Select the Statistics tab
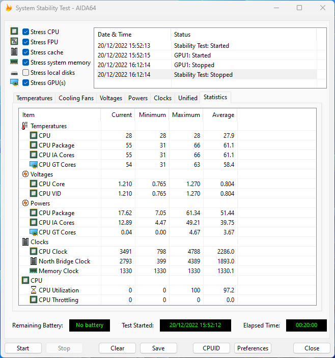This screenshot has width=335, height=358. 215,97
